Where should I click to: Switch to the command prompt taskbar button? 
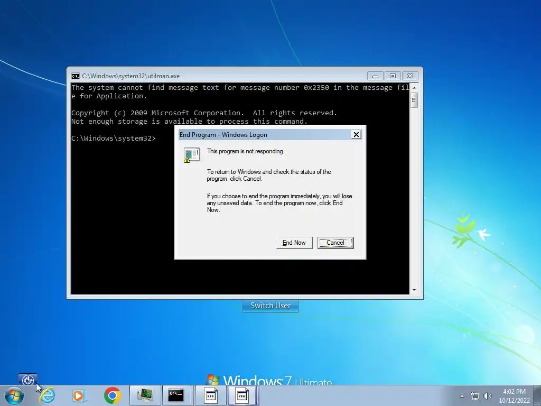tap(176, 395)
